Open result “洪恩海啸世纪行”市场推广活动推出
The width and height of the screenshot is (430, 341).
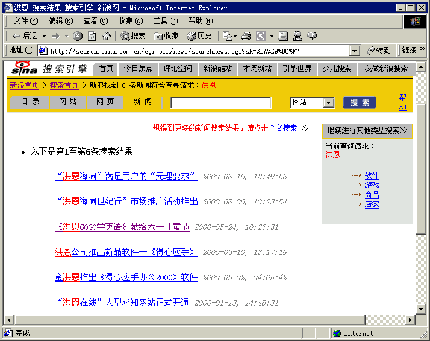[126, 201]
